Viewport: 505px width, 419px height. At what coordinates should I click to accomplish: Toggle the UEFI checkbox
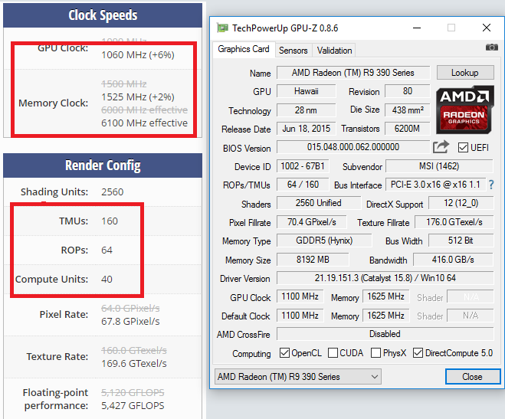(463, 148)
